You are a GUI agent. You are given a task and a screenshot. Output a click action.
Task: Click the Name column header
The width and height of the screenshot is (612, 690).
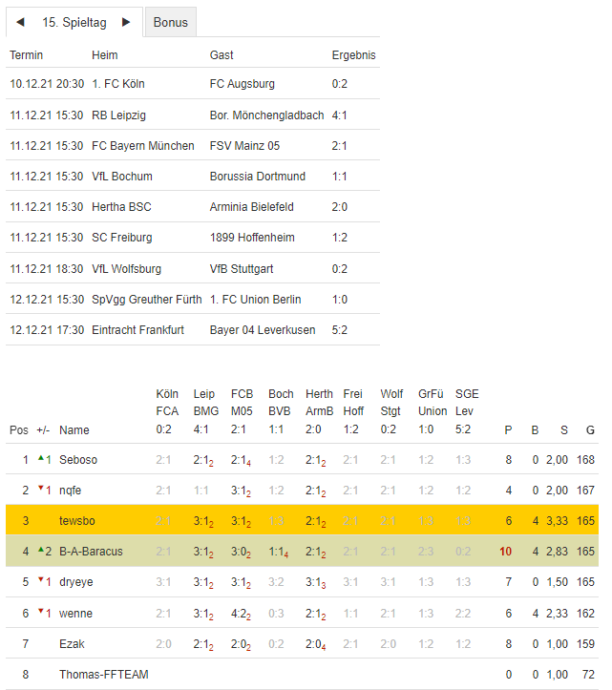[x=74, y=430]
